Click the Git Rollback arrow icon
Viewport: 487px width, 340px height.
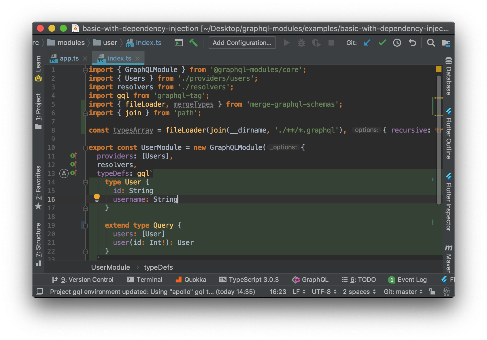pos(412,43)
